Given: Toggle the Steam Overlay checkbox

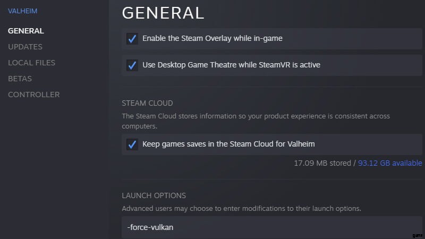Looking at the screenshot, I should click(x=132, y=39).
